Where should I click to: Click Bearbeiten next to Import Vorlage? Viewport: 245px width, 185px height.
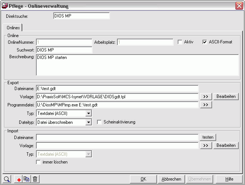(226, 145)
